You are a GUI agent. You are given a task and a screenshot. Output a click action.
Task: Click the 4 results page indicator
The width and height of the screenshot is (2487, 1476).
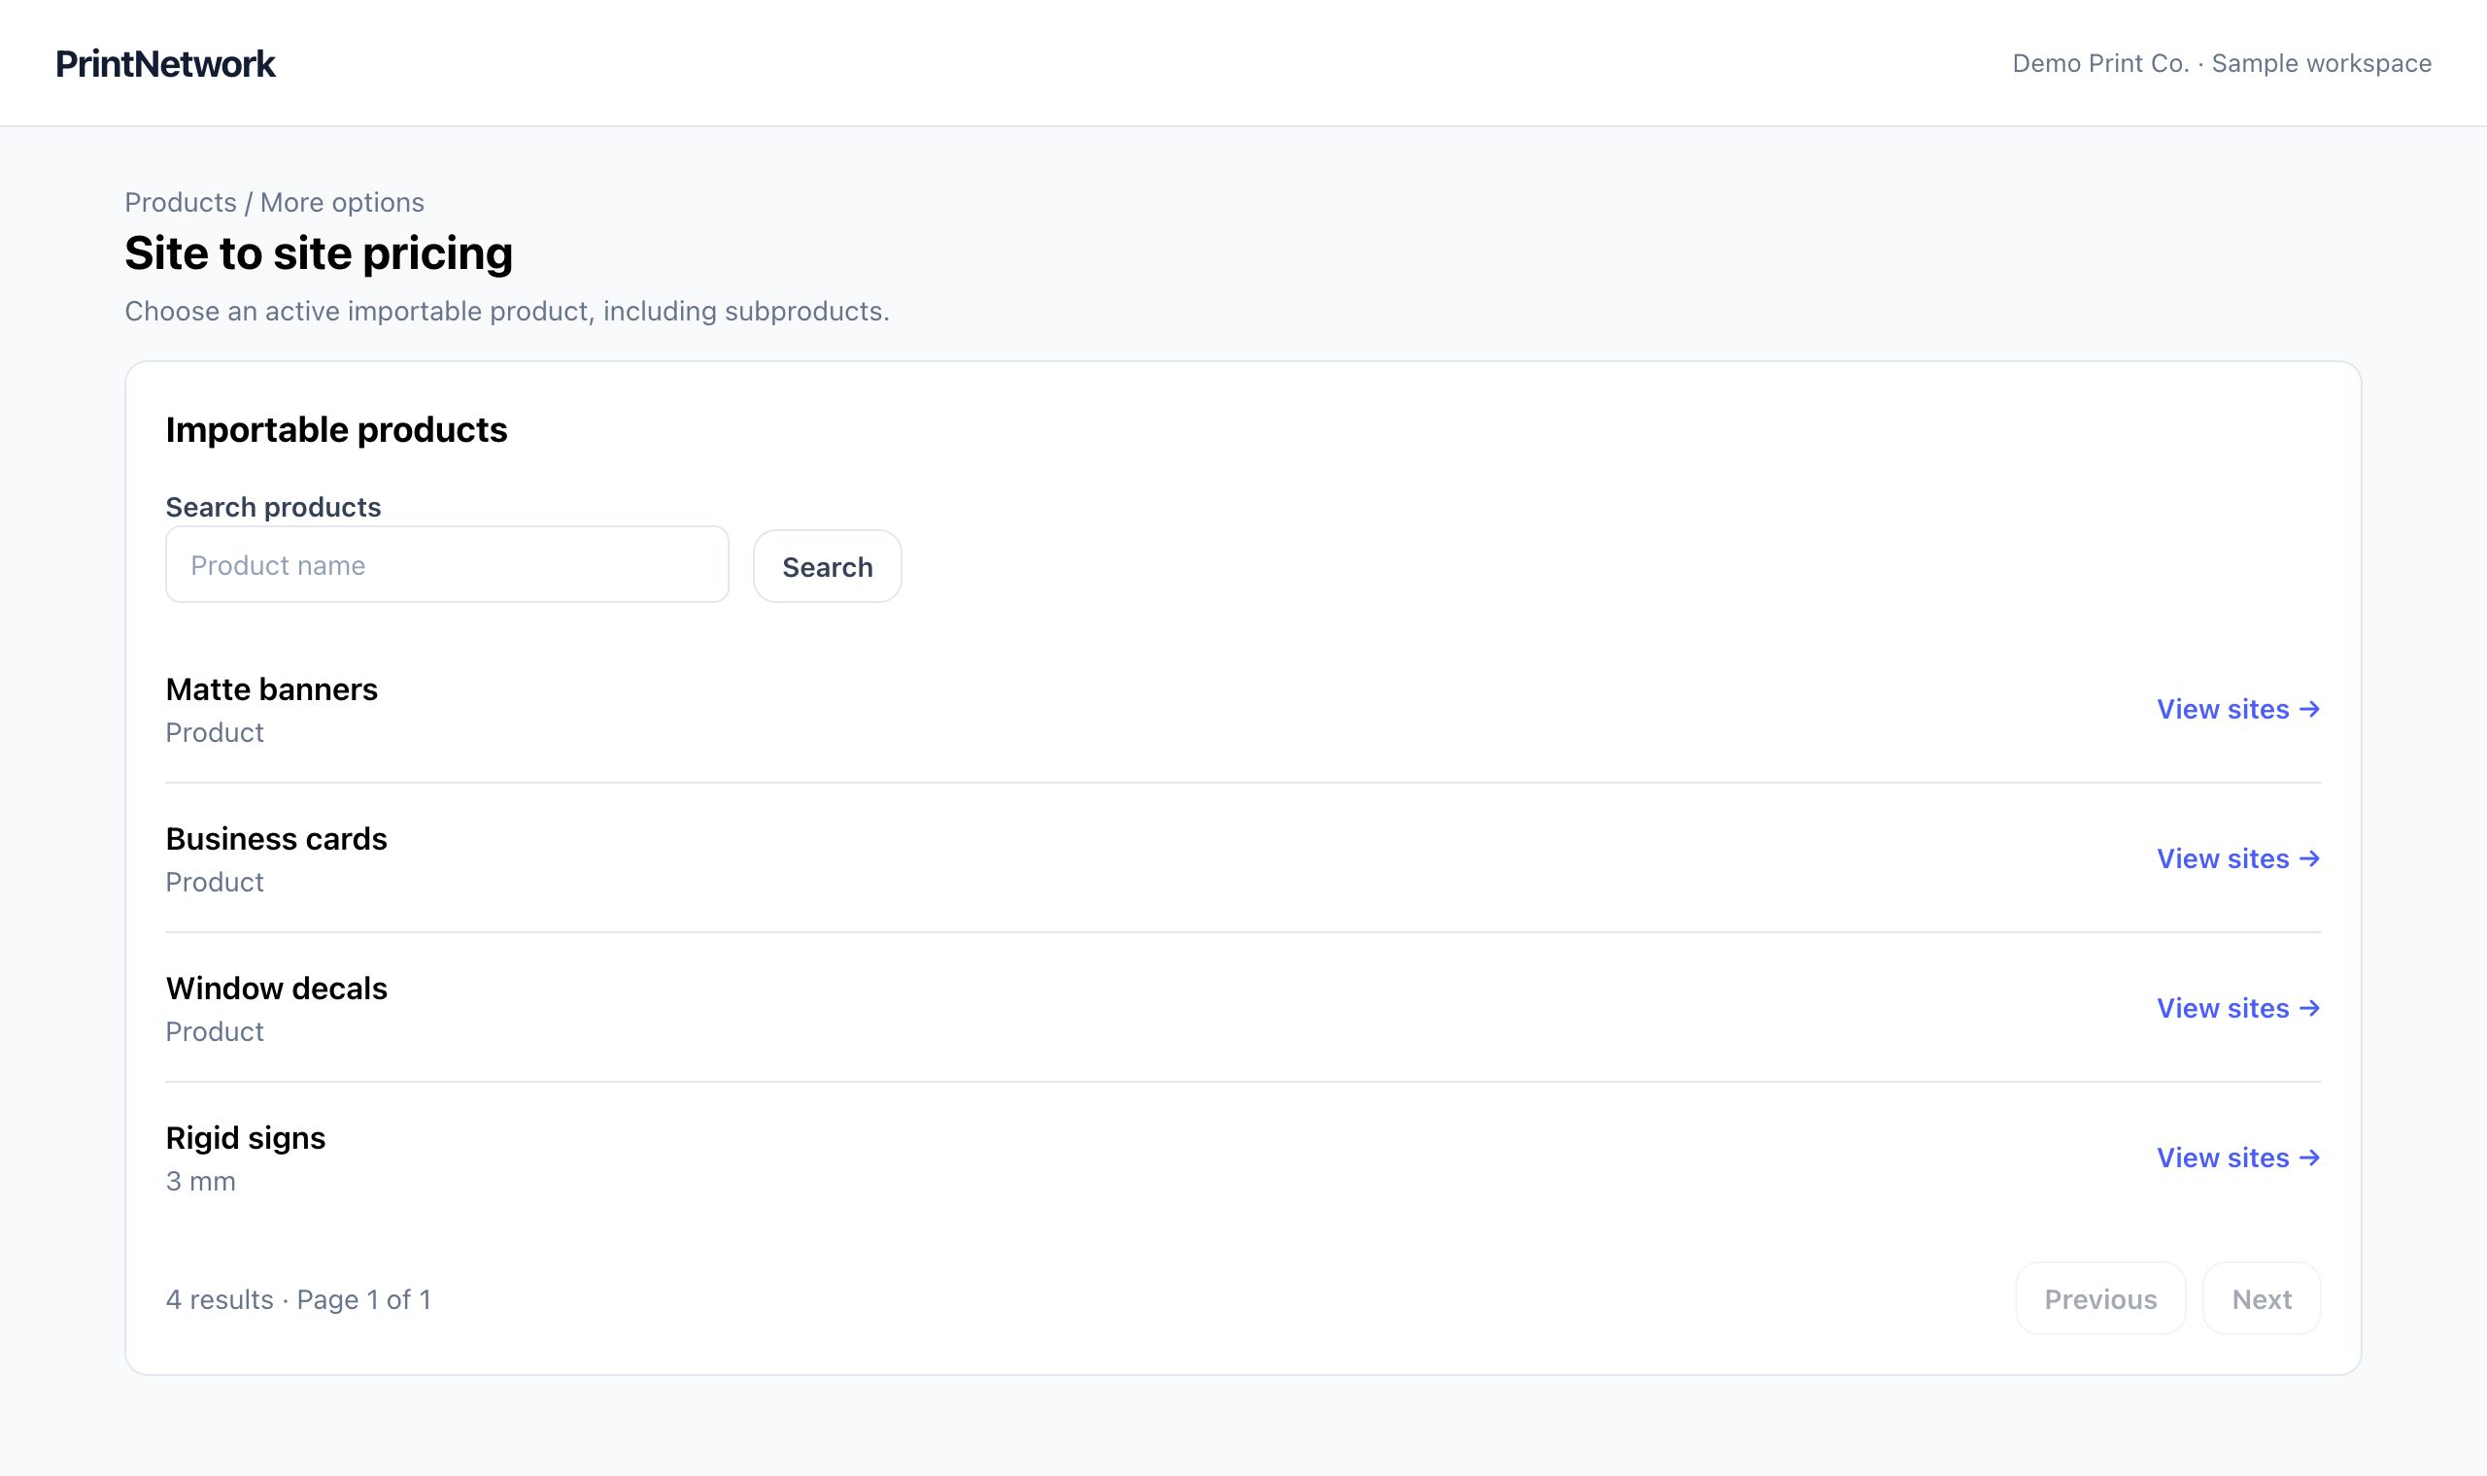[x=298, y=1299]
